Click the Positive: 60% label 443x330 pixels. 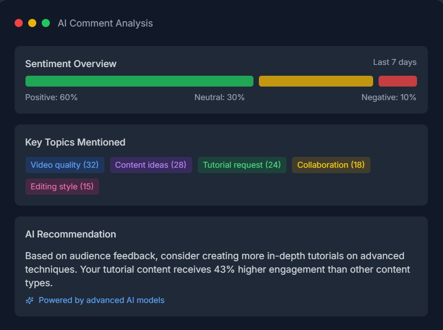click(51, 97)
